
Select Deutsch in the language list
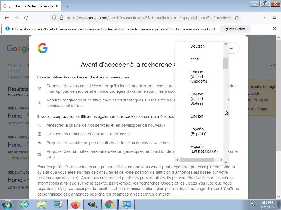[x=197, y=46]
